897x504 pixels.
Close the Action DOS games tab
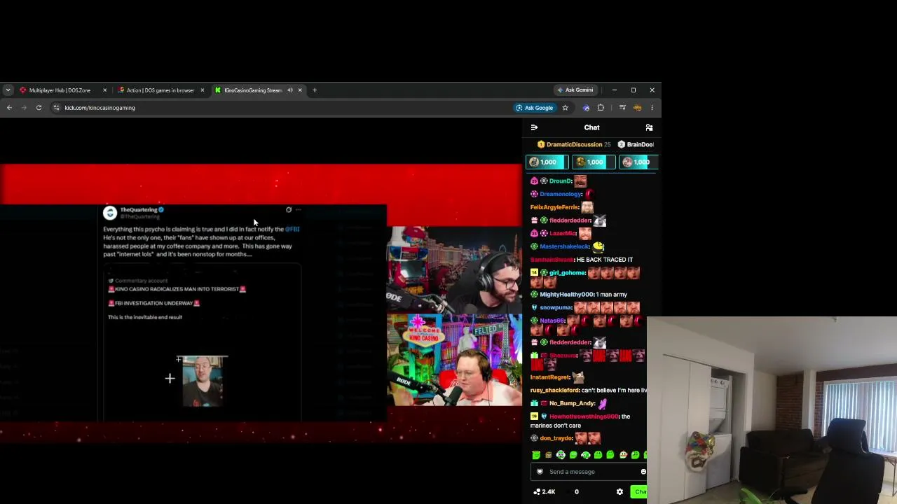pos(202,90)
